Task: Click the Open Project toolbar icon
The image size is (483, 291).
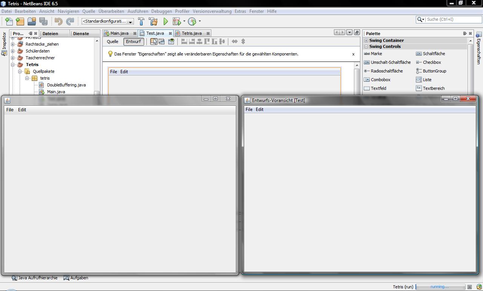Action: click(x=32, y=22)
